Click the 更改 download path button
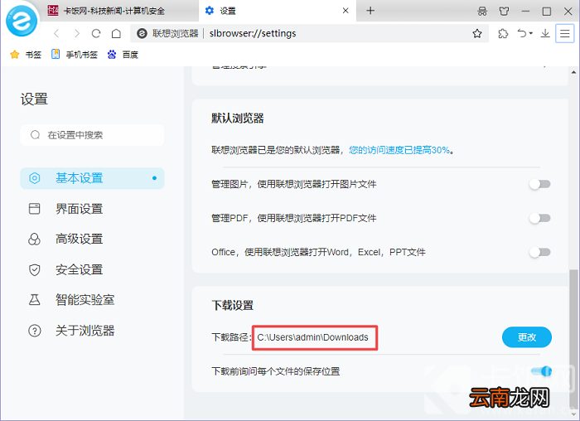 click(x=527, y=337)
